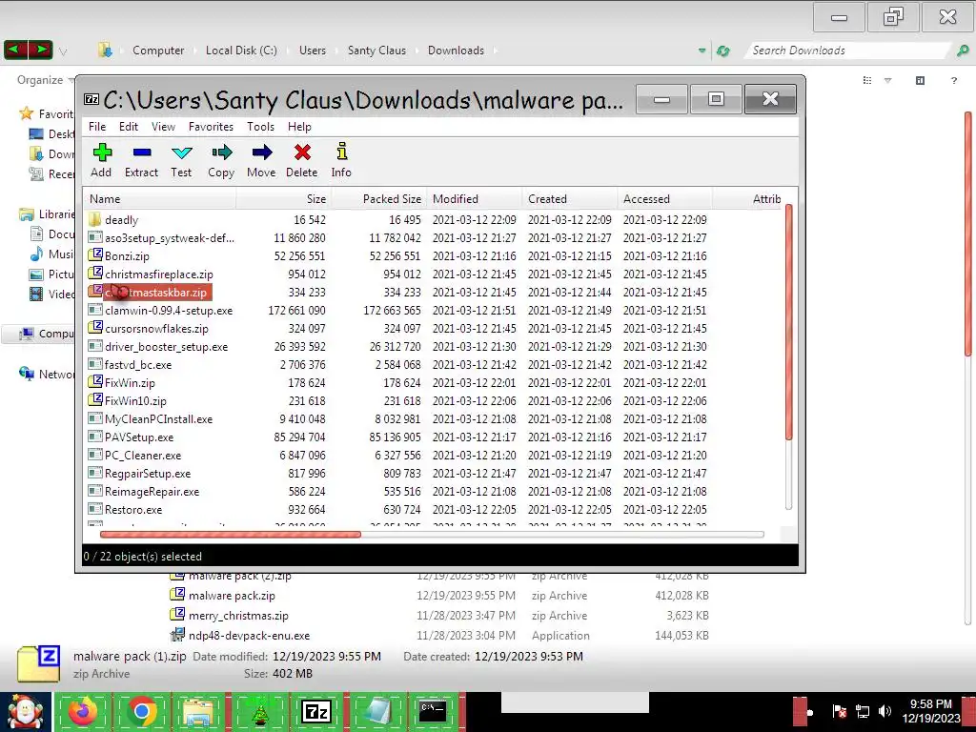Select RegpairSetup.exe entry
Screen dimensions: 976x732
point(148,473)
